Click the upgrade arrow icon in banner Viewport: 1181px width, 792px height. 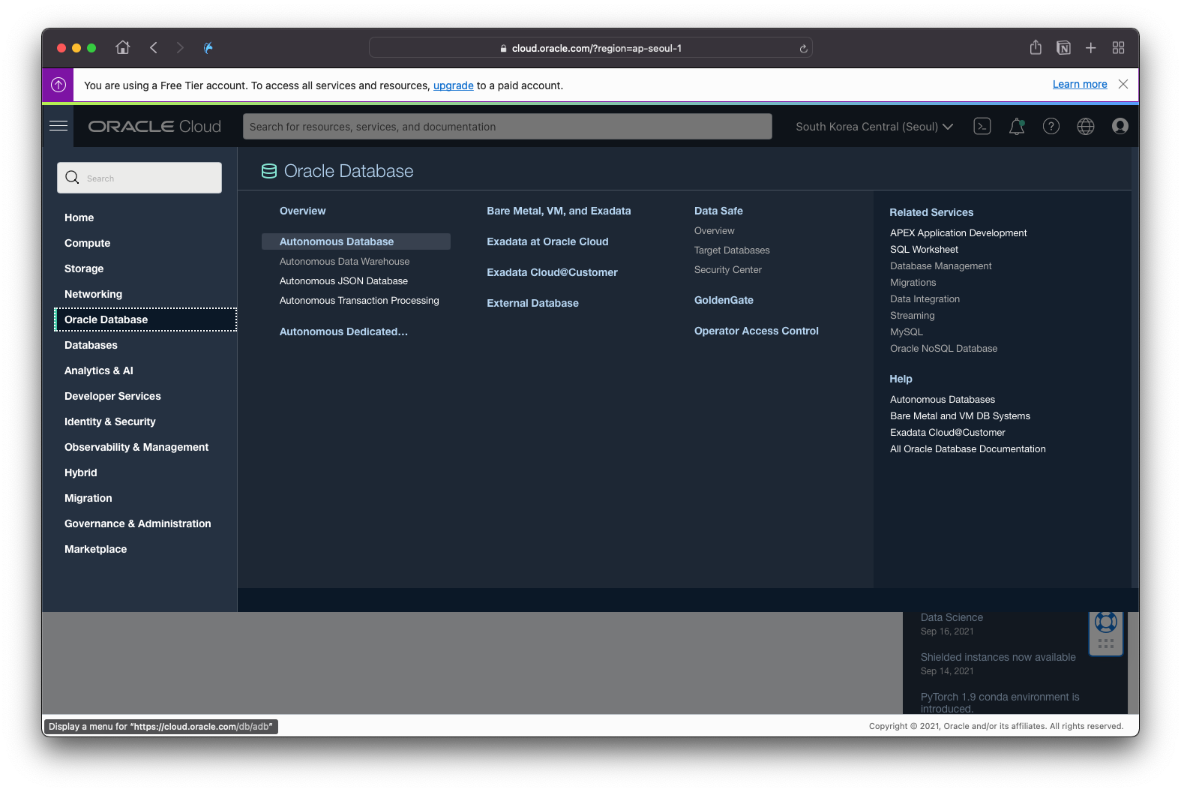coord(58,85)
